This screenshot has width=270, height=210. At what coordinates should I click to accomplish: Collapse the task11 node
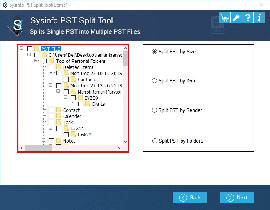51,128
